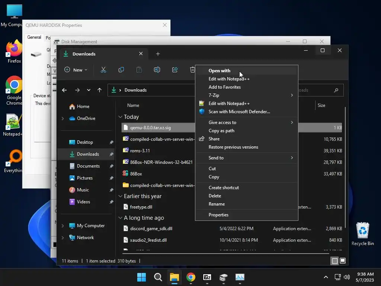This screenshot has width=381, height=286.
Task: Open the volume speaker tray icon
Action: point(347,277)
